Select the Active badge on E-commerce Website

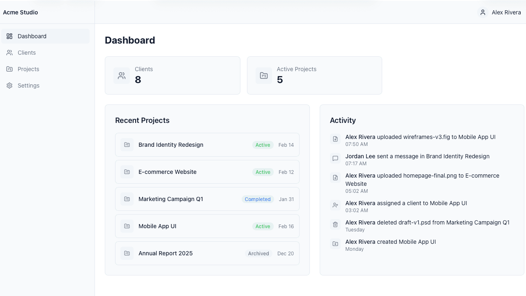pyautogui.click(x=263, y=172)
